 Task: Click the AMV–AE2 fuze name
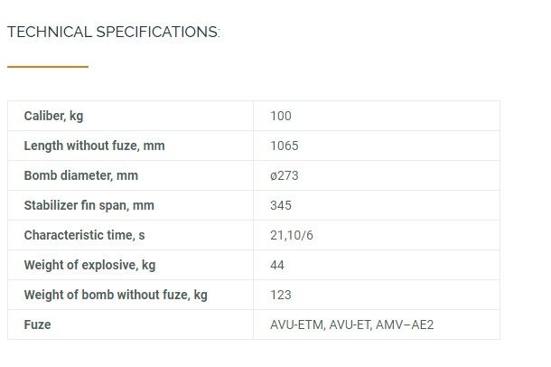407,325
